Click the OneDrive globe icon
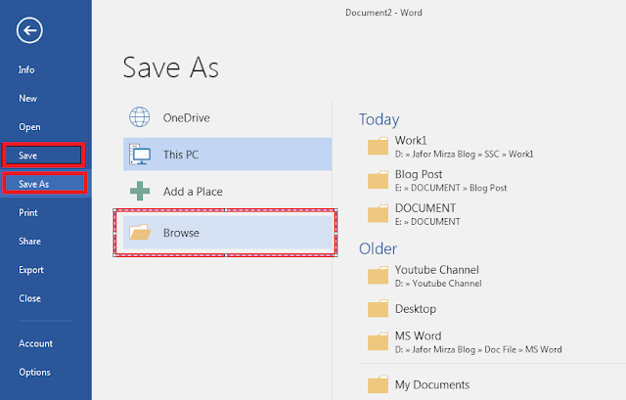Viewport: 626px width, 400px height. (x=139, y=117)
